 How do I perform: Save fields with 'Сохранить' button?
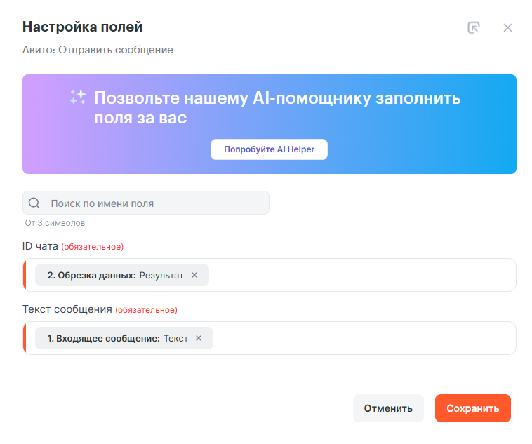472,408
